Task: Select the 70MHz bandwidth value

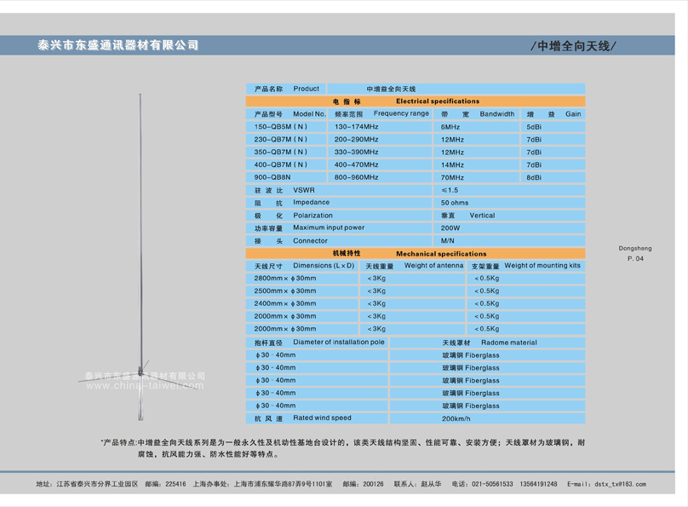Action: click(x=452, y=178)
